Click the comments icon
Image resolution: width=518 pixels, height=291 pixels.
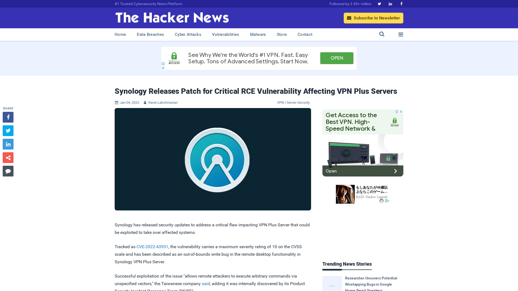(x=8, y=171)
